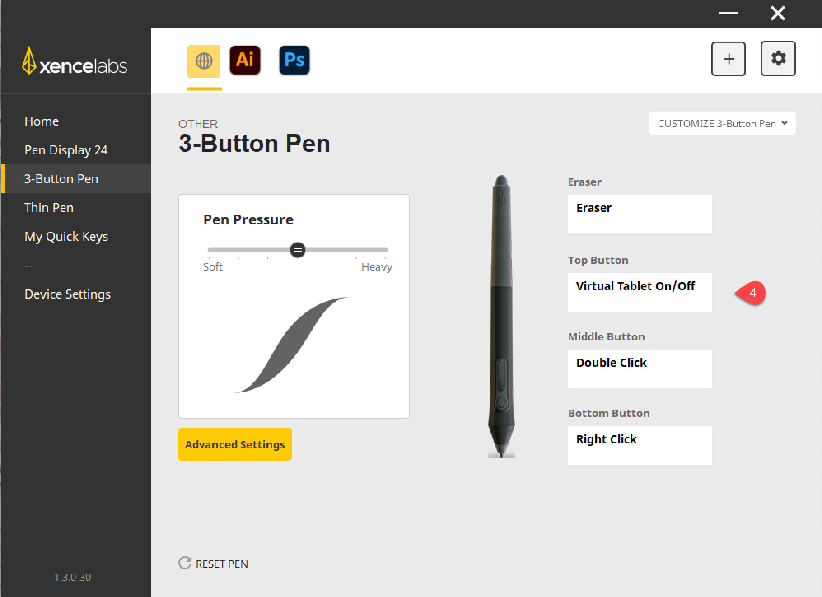Switch to the Adobe Illustrator profile icon
Viewport: 822px width, 597px height.
[x=245, y=60]
